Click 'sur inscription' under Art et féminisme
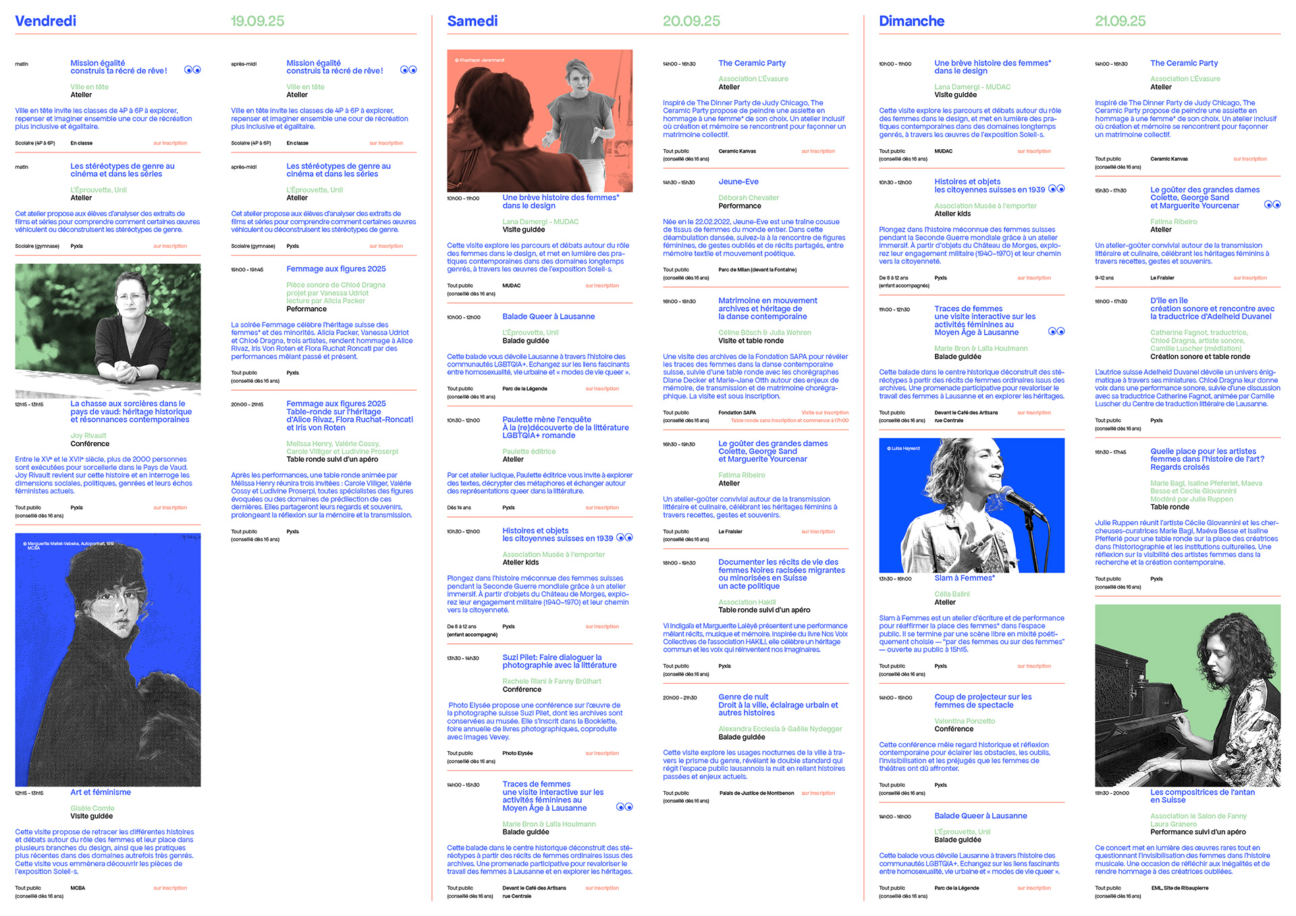The width and height of the screenshot is (1296, 916). (x=170, y=888)
